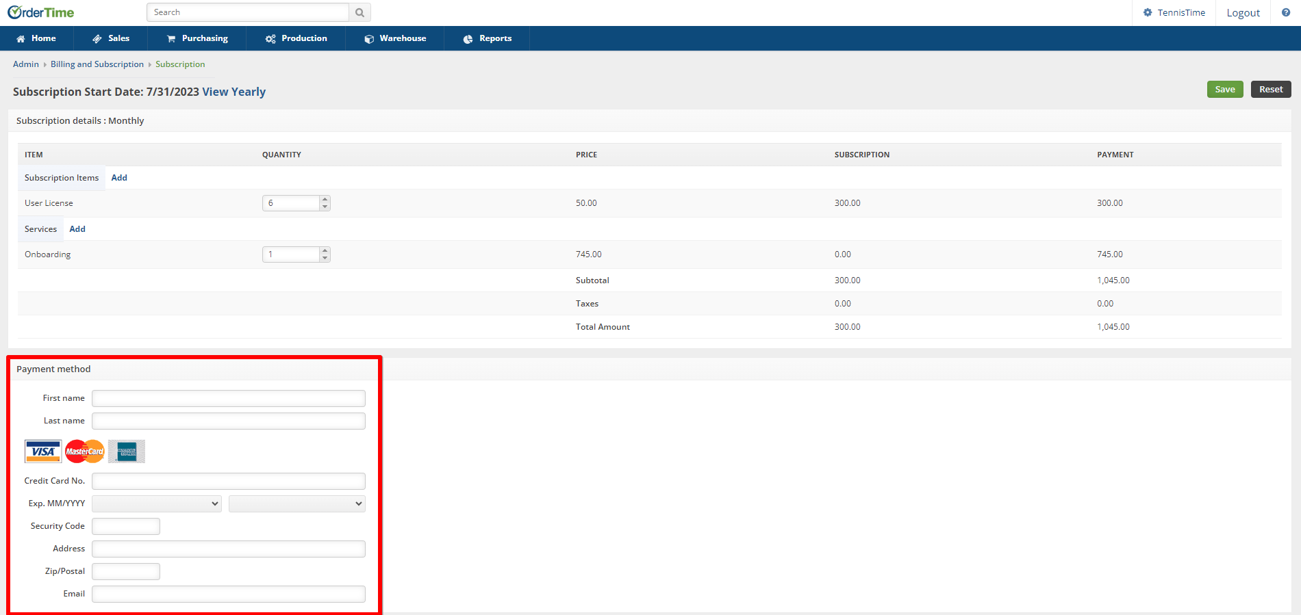Click the Address field
This screenshot has height=615, width=1301.
[229, 549]
